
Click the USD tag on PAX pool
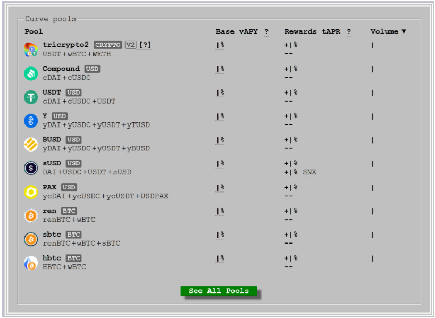69,187
